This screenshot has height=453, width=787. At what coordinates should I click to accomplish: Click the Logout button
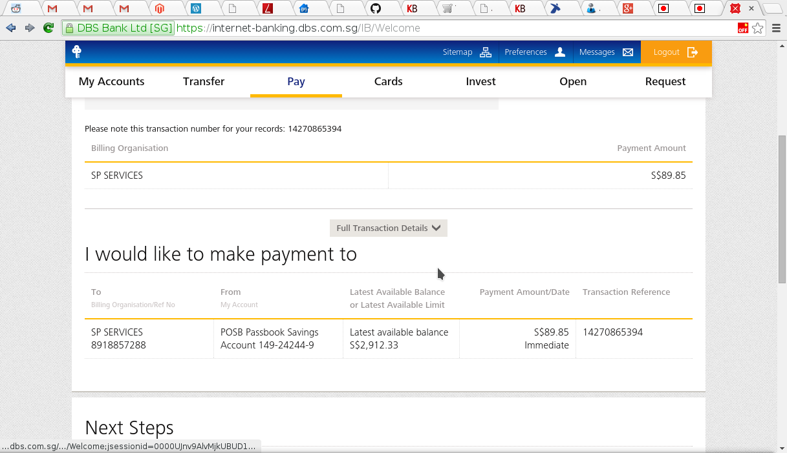[676, 52]
